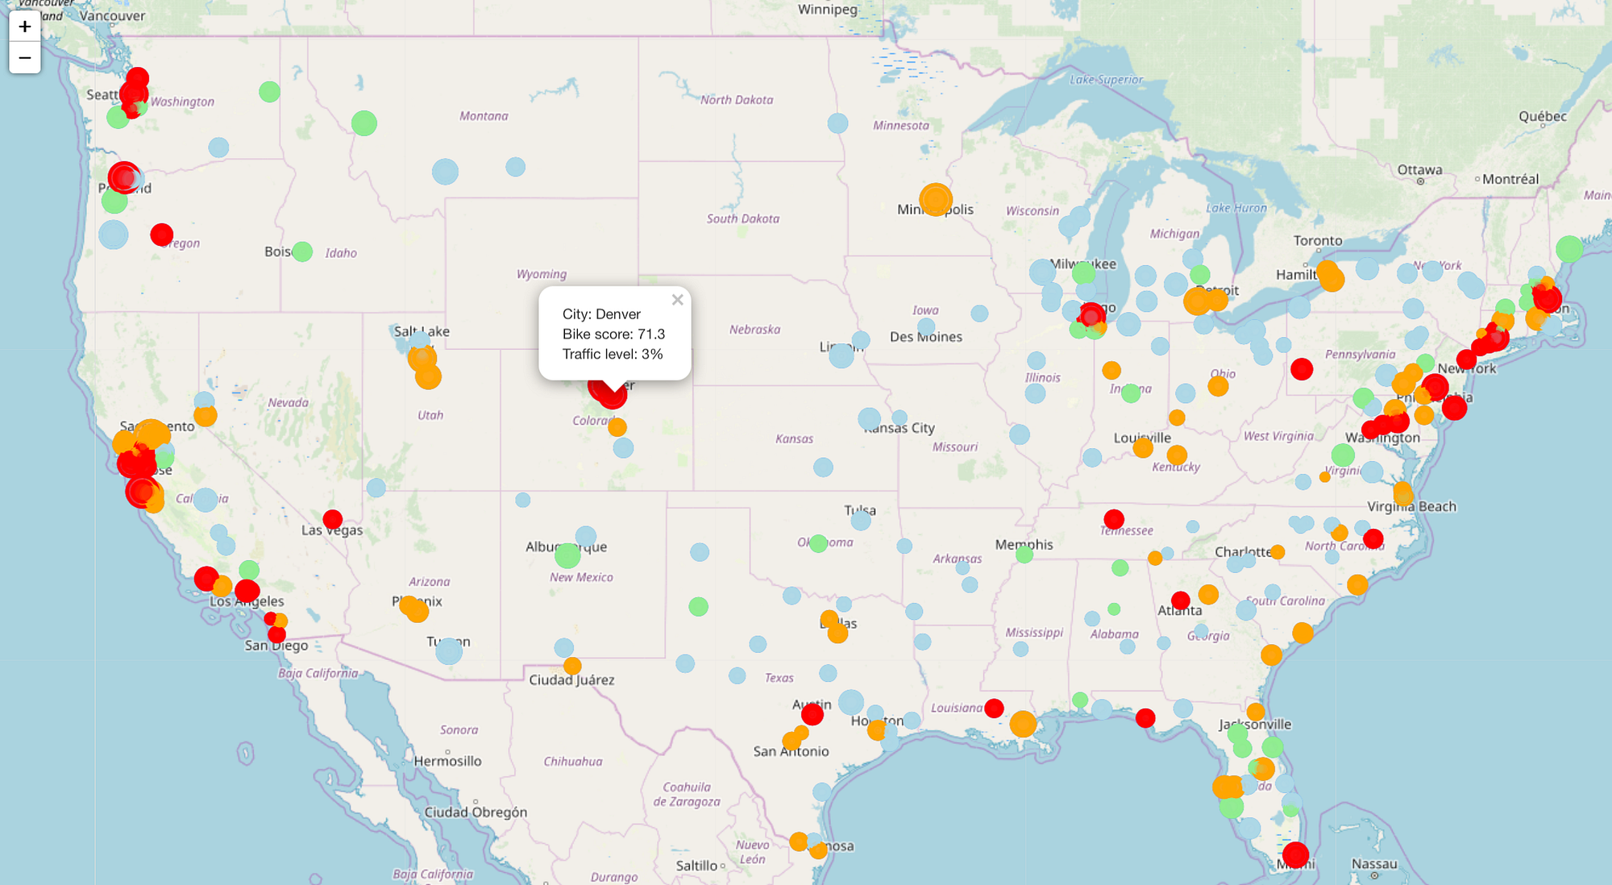
Task: Zoom in with the plus button
Action: 25,27
